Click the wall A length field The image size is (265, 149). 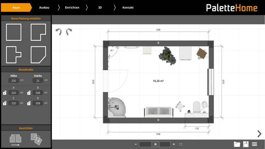click(x=13, y=93)
